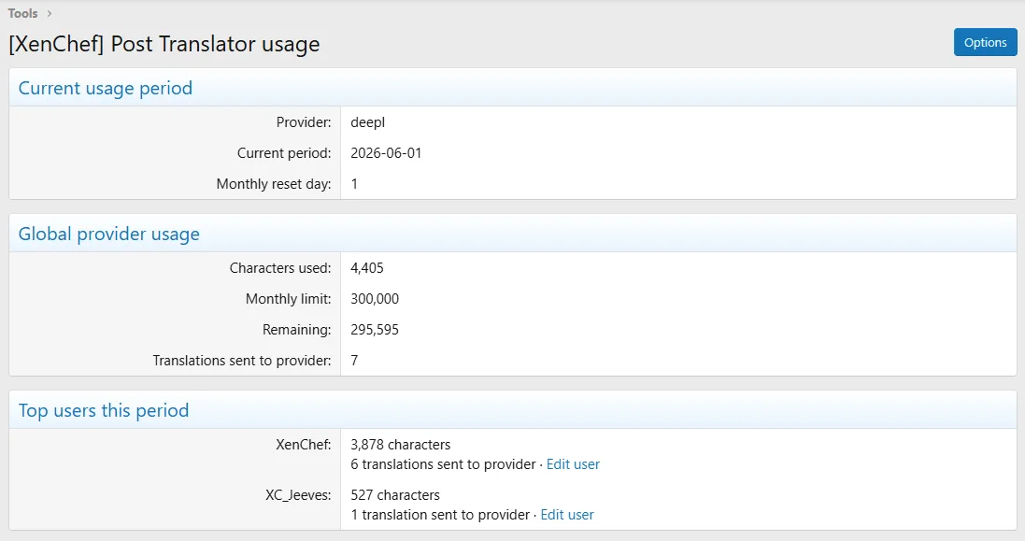Select characters used value 4,405
This screenshot has height=541, width=1025.
366,268
